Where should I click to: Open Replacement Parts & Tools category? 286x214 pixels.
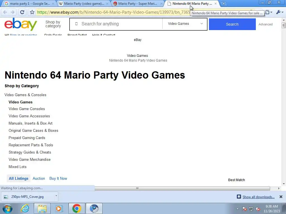[31, 145]
